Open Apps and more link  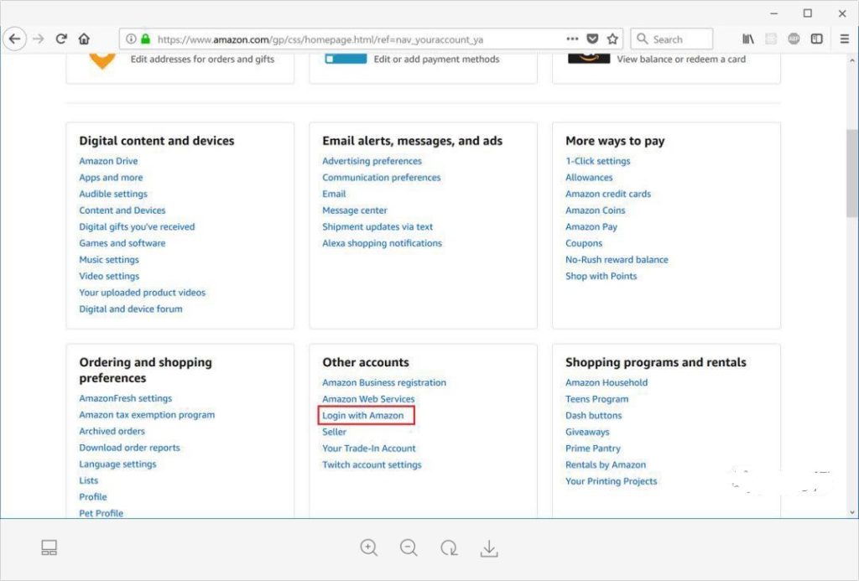point(111,178)
